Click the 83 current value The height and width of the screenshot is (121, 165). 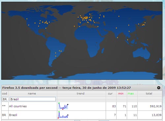[114, 106]
